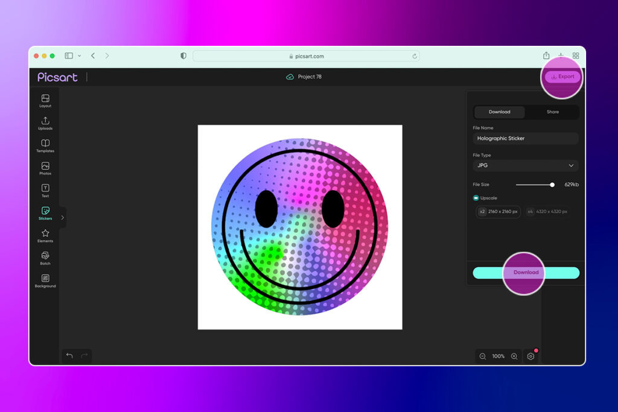Collapse the left sidebar panel chevron
Screen dimensions: 618x412
click(64, 217)
